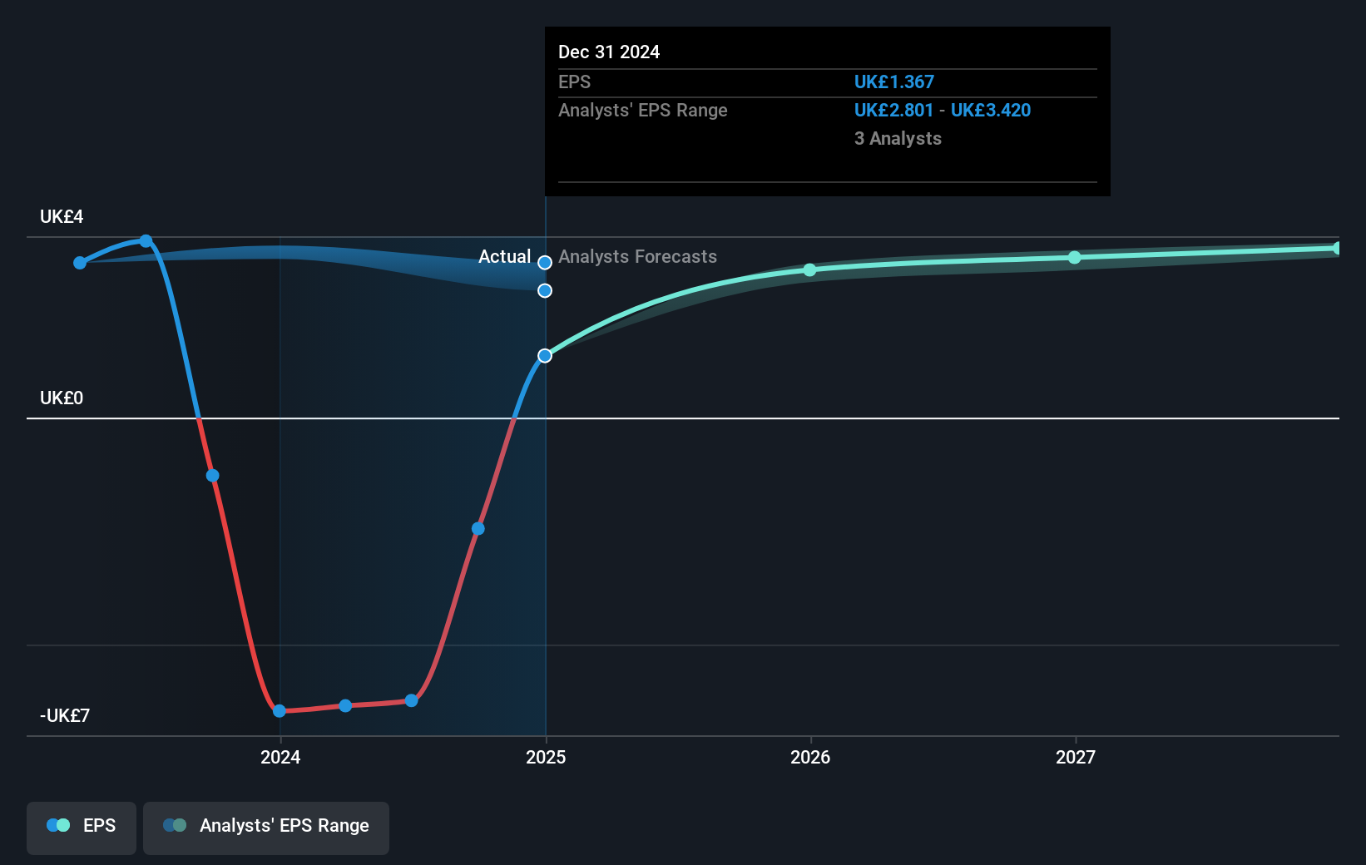Image resolution: width=1366 pixels, height=865 pixels.
Task: Click the UK£2.801 range value link
Action: (893, 110)
